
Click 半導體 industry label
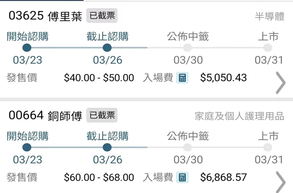269,16
